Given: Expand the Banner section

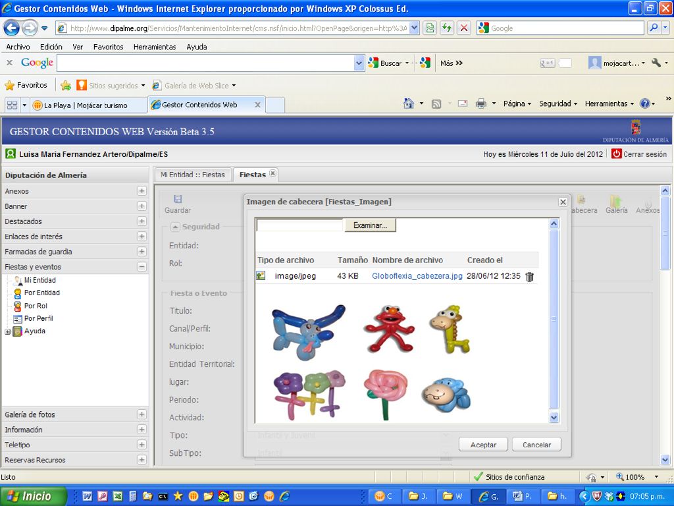Looking at the screenshot, I should pos(142,206).
